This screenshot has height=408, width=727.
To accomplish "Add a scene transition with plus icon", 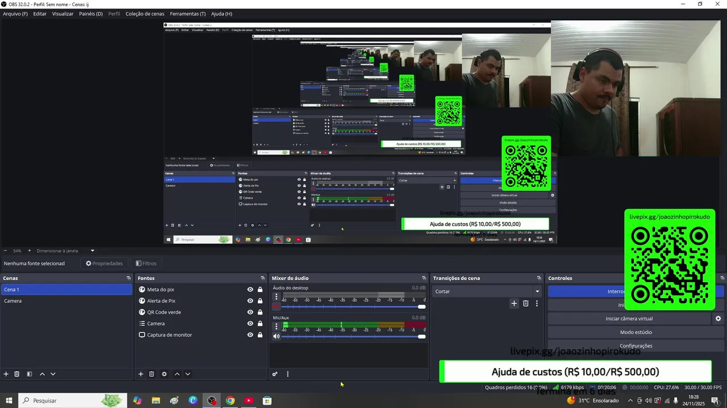I will [514, 304].
